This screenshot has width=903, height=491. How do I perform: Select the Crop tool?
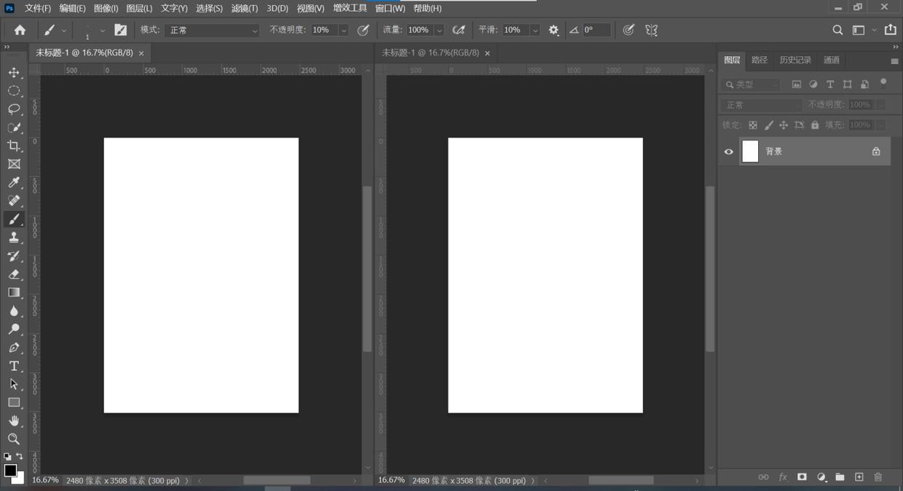pos(14,146)
